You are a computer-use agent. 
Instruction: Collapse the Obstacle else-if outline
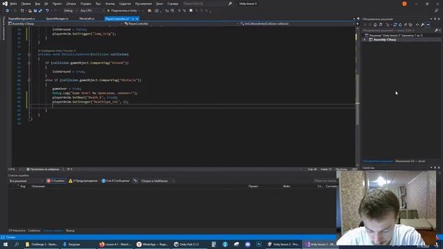[x=29, y=80]
